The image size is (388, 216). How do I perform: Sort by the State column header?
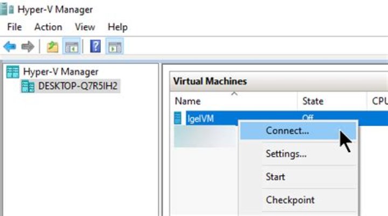(x=332, y=101)
